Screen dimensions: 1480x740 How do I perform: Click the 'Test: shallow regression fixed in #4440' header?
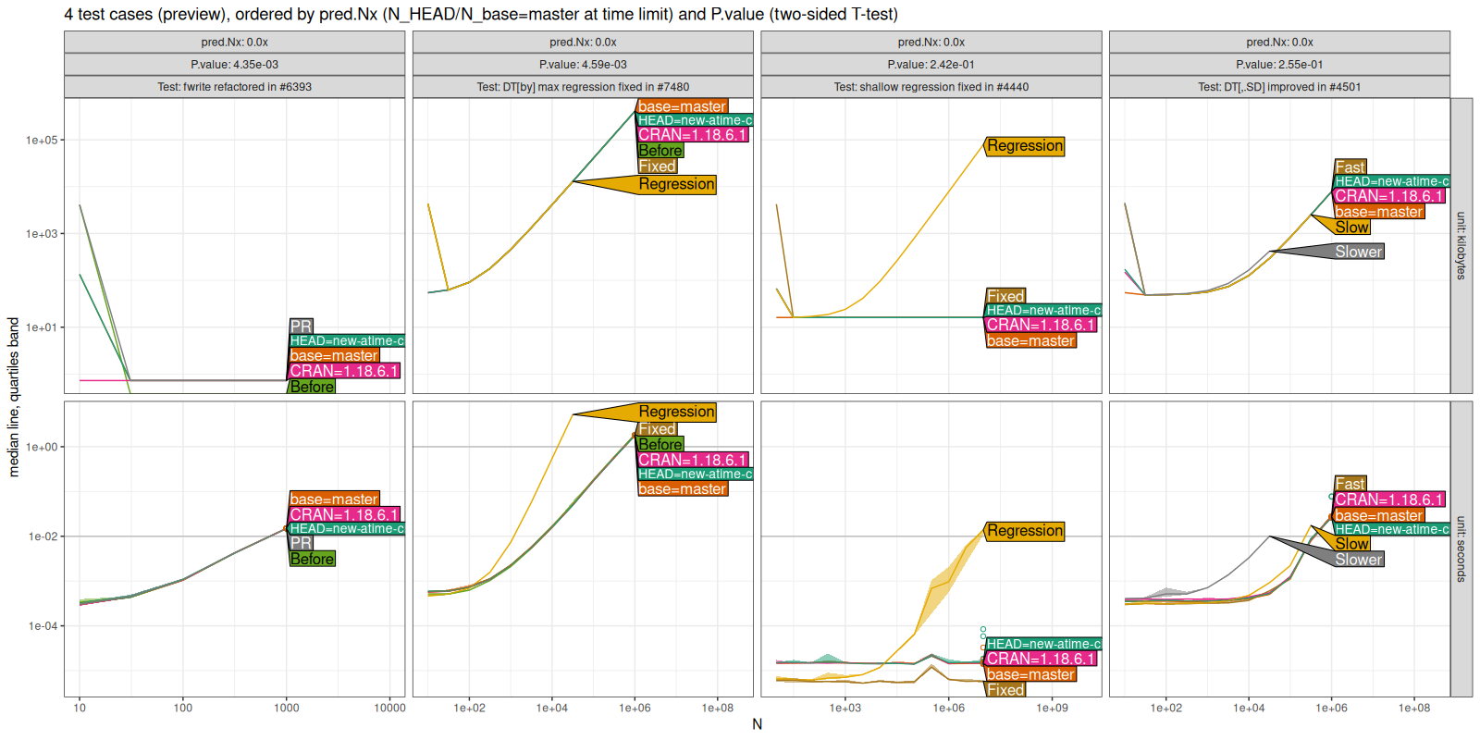[931, 87]
